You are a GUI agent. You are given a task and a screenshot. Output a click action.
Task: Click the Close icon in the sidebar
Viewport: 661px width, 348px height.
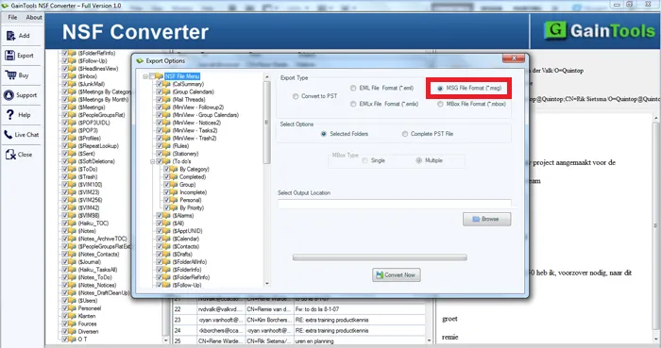tap(10, 155)
